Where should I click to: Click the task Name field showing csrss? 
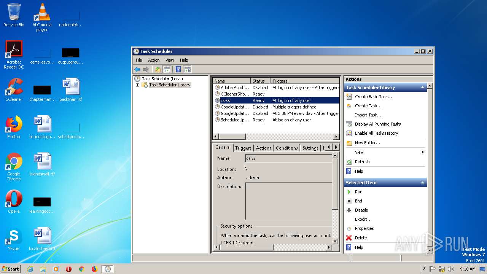click(x=289, y=158)
